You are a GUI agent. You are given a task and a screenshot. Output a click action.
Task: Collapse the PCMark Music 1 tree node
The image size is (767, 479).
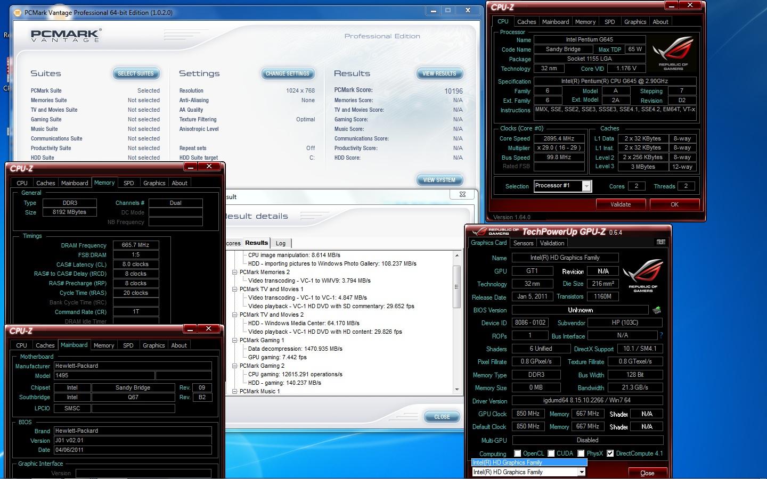tap(234, 391)
